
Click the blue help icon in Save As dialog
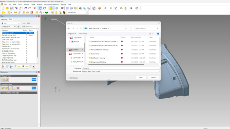[158, 34]
